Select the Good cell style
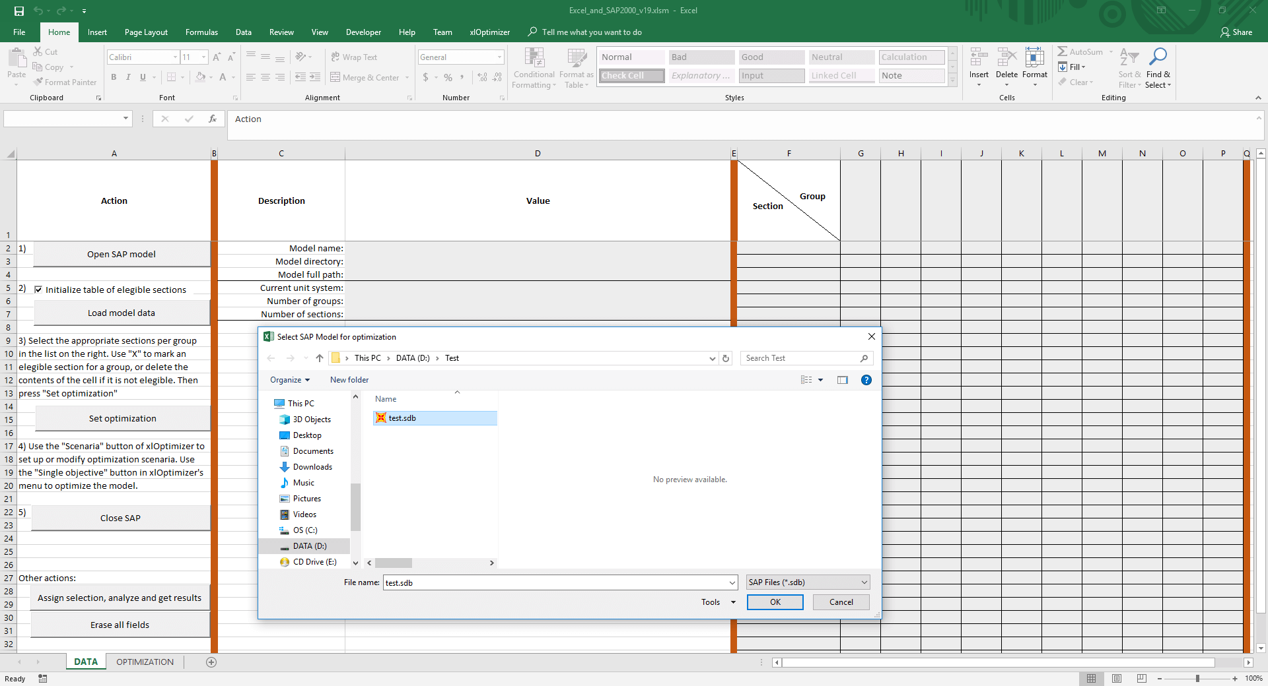The width and height of the screenshot is (1268, 686). (x=771, y=57)
